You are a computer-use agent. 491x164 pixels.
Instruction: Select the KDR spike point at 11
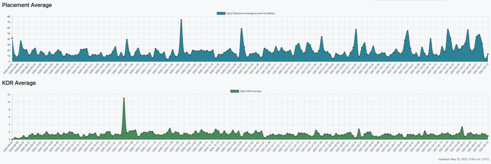coord(124,98)
